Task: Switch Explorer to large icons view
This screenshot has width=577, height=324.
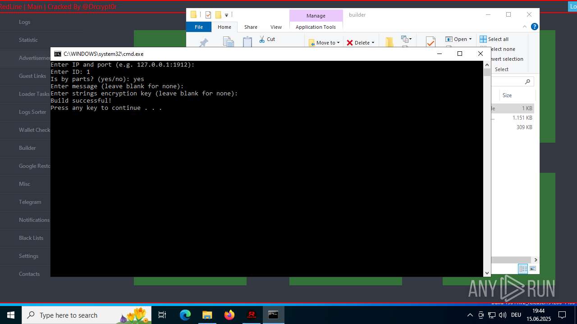Action: (x=533, y=269)
